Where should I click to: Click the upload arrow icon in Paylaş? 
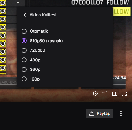pos(92,114)
